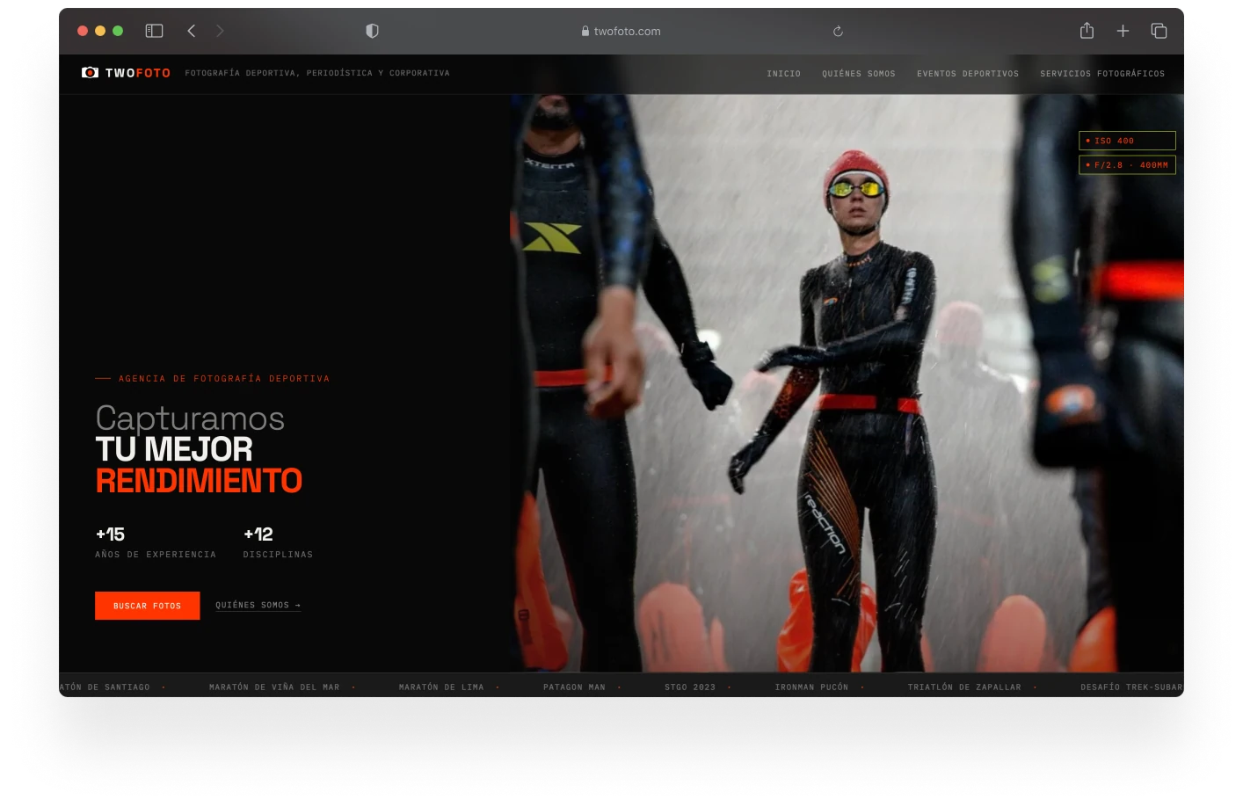Click MARATÓN DE VIÑA DEL MAR in ticker
1243x807 pixels.
274,687
